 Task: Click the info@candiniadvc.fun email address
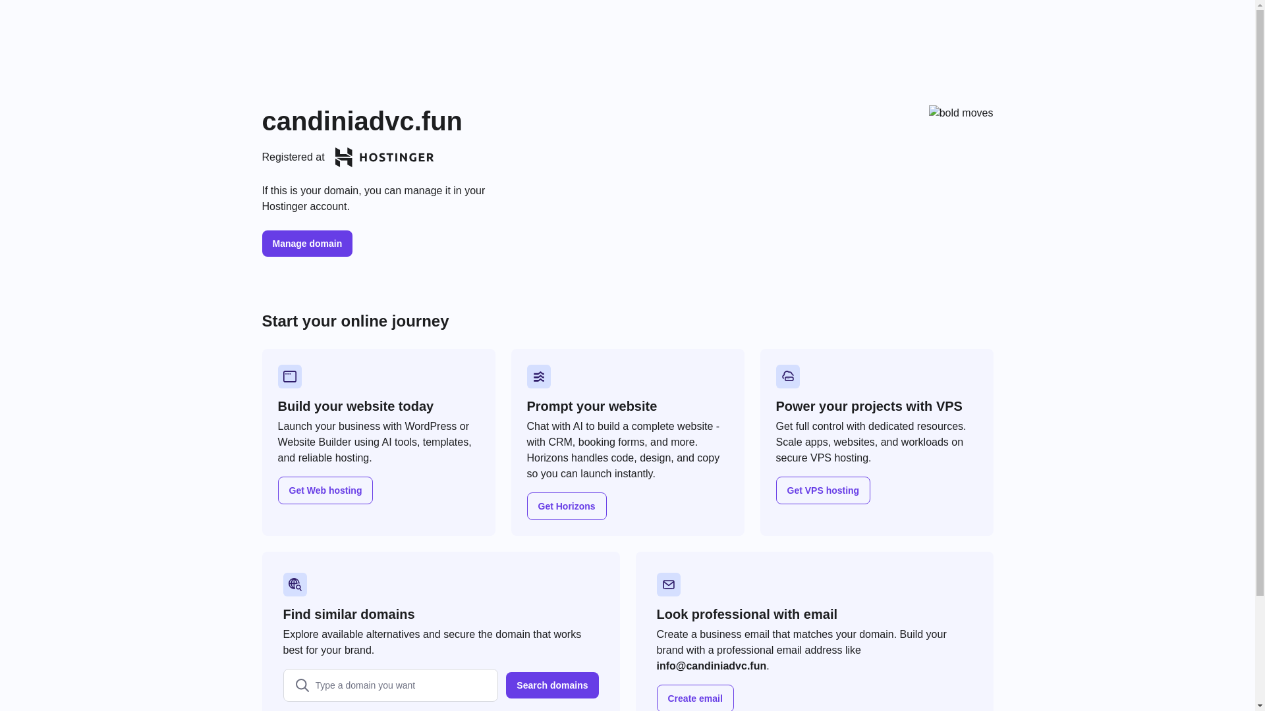click(711, 666)
